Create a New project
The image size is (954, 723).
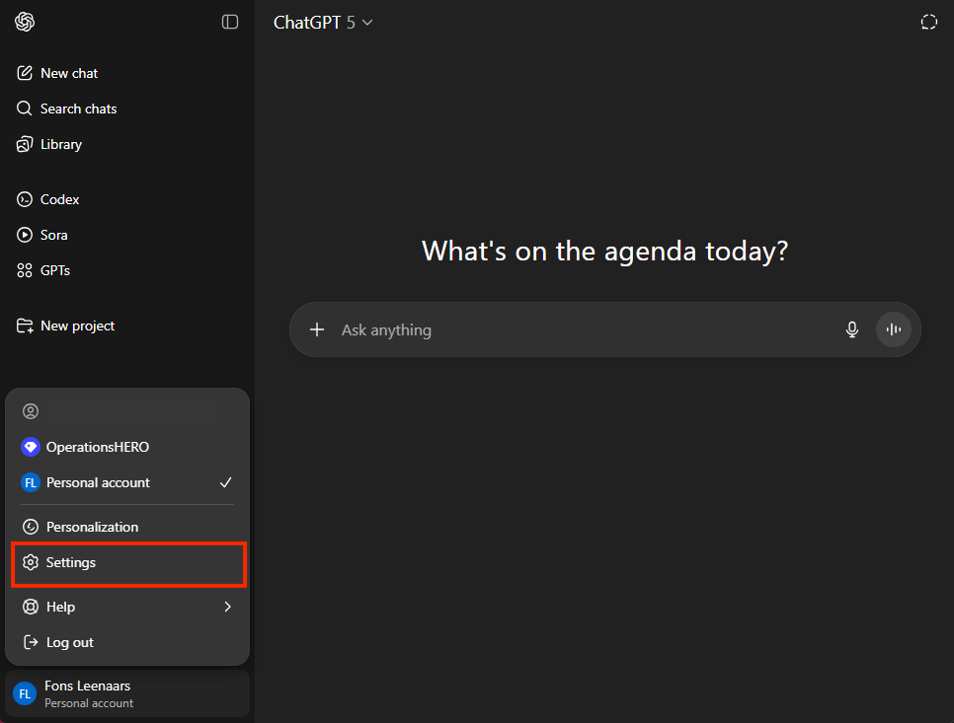[77, 325]
